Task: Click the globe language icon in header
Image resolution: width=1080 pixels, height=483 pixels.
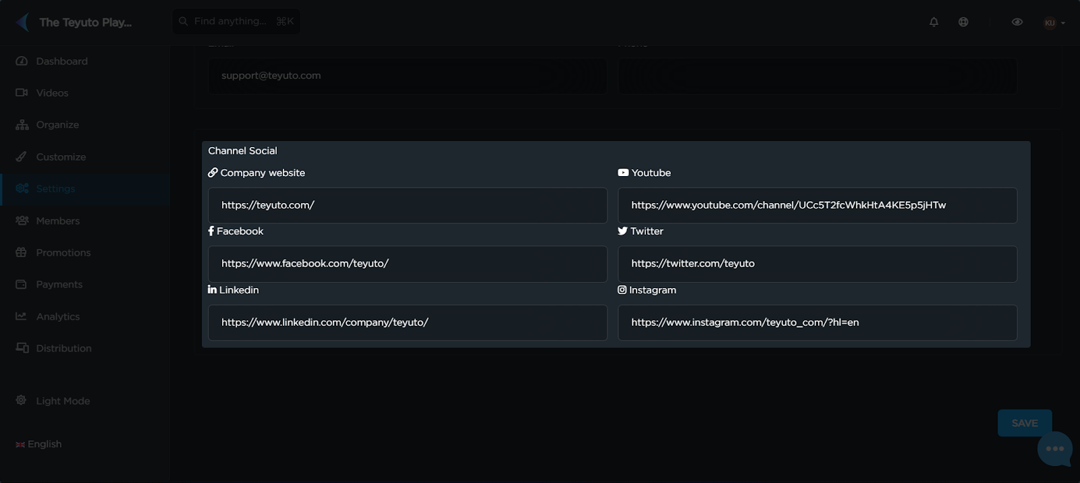Action: click(x=963, y=22)
